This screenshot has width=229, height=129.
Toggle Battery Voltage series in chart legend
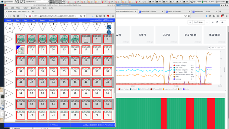click(123, 89)
